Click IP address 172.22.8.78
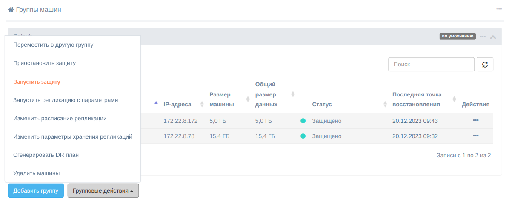Viewport: 506px width, 204px height. coord(179,136)
